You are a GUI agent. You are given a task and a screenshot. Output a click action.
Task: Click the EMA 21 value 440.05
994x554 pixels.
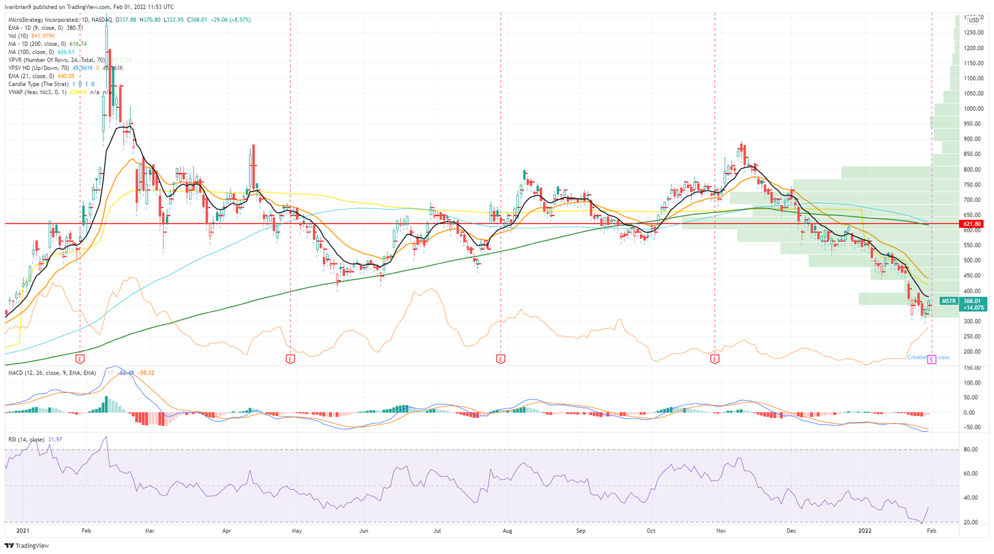(x=66, y=76)
